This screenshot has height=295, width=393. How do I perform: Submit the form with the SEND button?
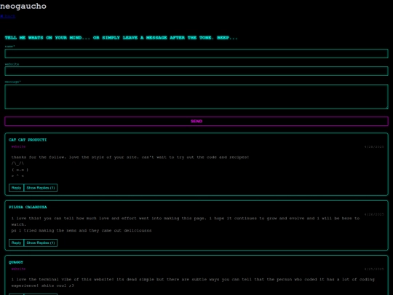click(x=196, y=121)
